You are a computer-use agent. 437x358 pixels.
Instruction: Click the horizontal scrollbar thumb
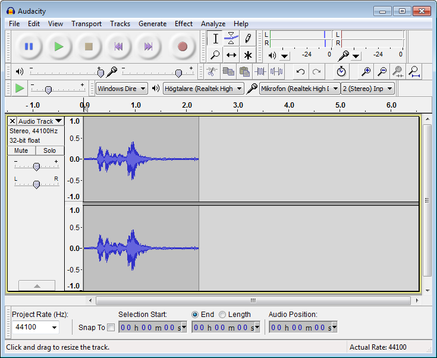click(x=253, y=300)
